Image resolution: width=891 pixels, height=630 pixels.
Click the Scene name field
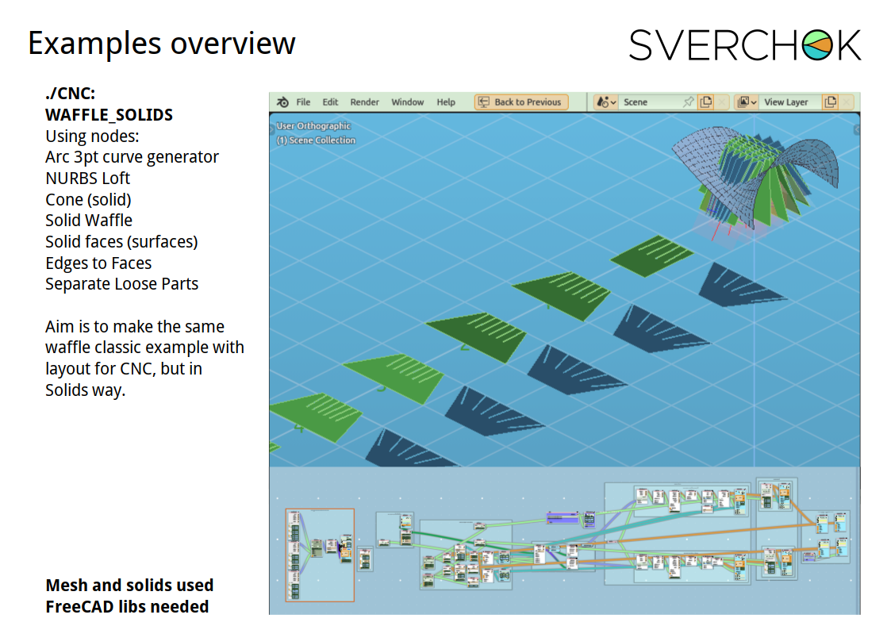pos(647,102)
